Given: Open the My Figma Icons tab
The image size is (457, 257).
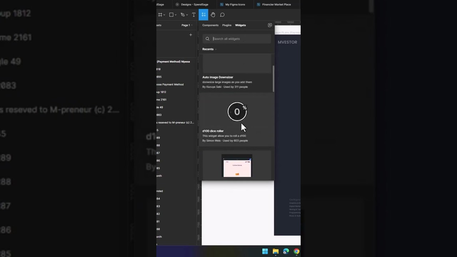Looking at the screenshot, I should click(235, 4).
